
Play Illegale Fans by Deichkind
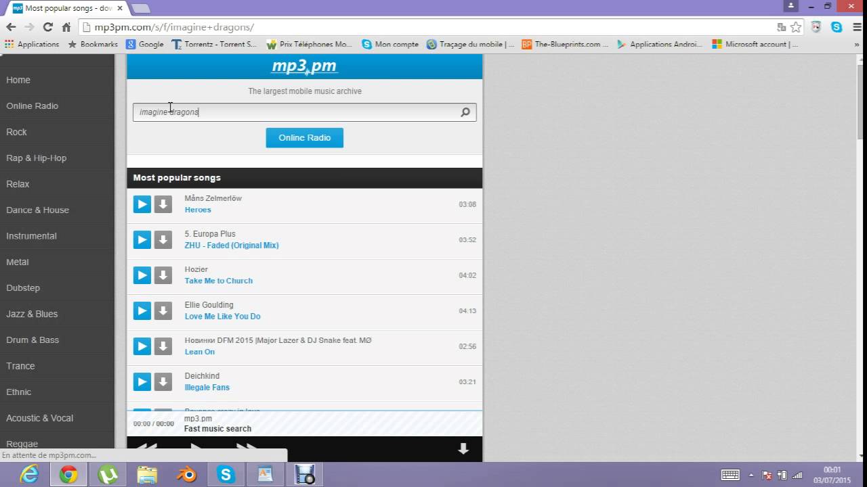(142, 381)
